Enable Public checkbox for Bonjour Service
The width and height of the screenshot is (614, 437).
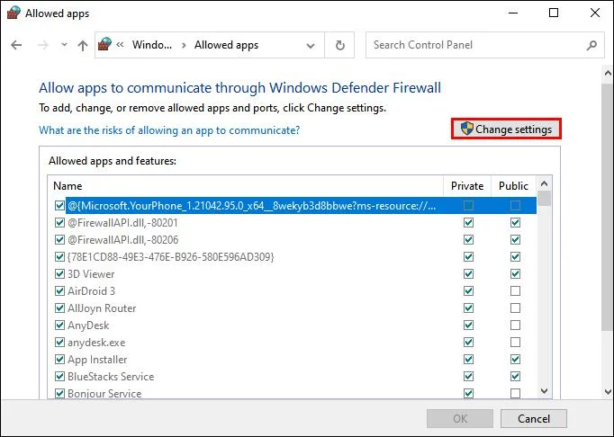pos(515,393)
